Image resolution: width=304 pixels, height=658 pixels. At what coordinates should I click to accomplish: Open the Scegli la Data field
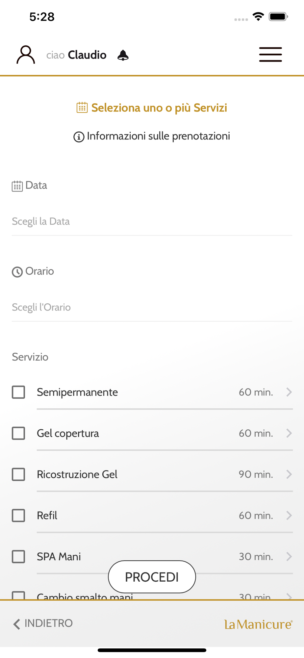[x=152, y=221]
